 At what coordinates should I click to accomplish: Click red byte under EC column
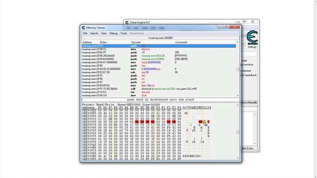(137, 122)
